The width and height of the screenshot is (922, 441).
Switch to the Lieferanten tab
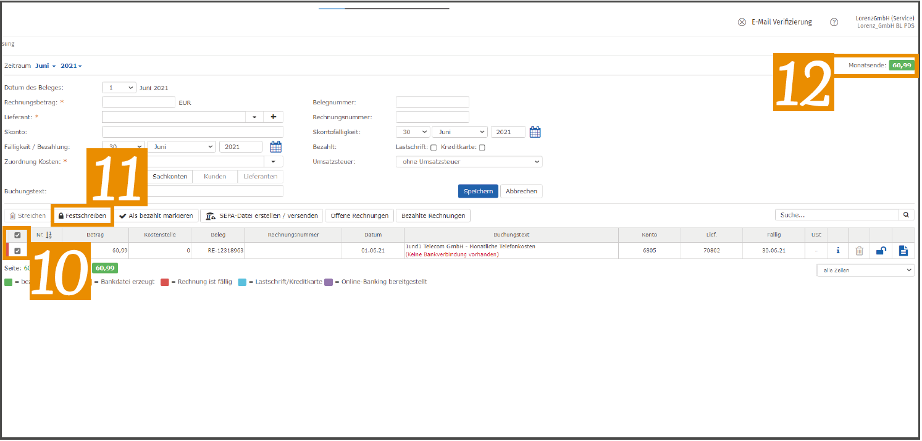[x=260, y=177]
